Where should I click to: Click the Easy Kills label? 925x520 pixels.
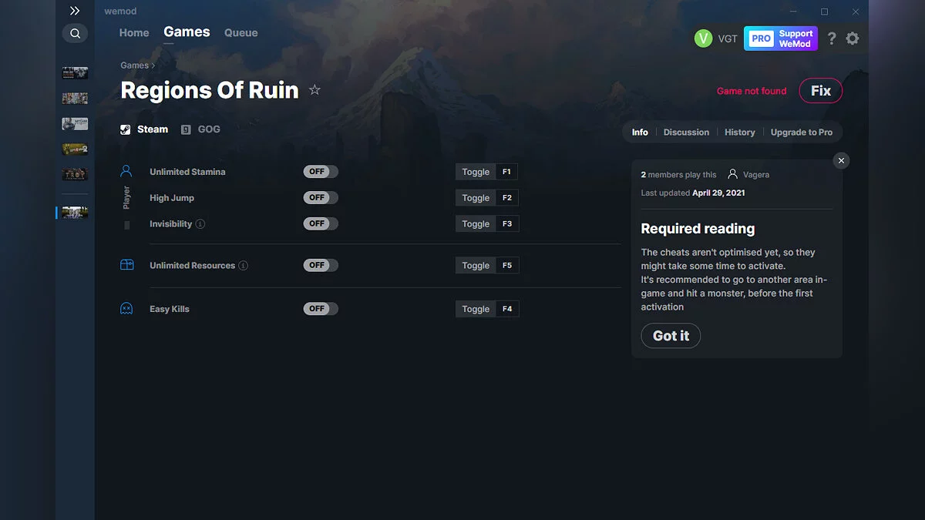[x=170, y=309]
